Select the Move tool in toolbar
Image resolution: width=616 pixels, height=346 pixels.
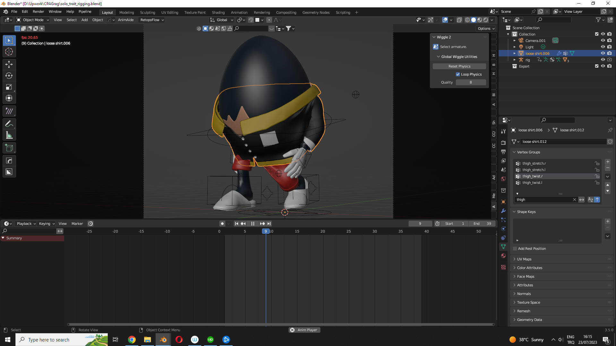[9, 64]
